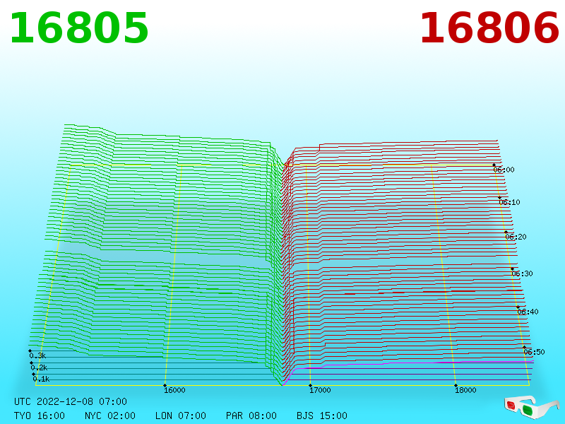Click the green 16805 bid price
This screenshot has width=565, height=424.
[79, 28]
